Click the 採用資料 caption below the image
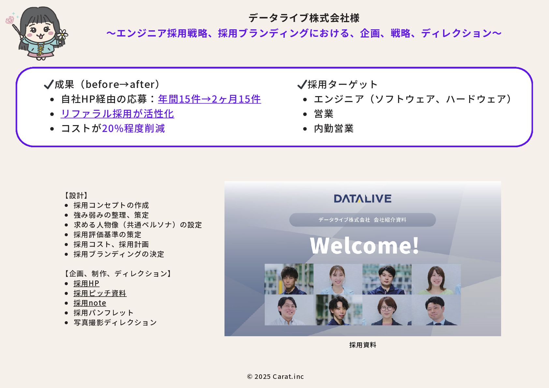This screenshot has height=388, width=549. click(x=363, y=345)
